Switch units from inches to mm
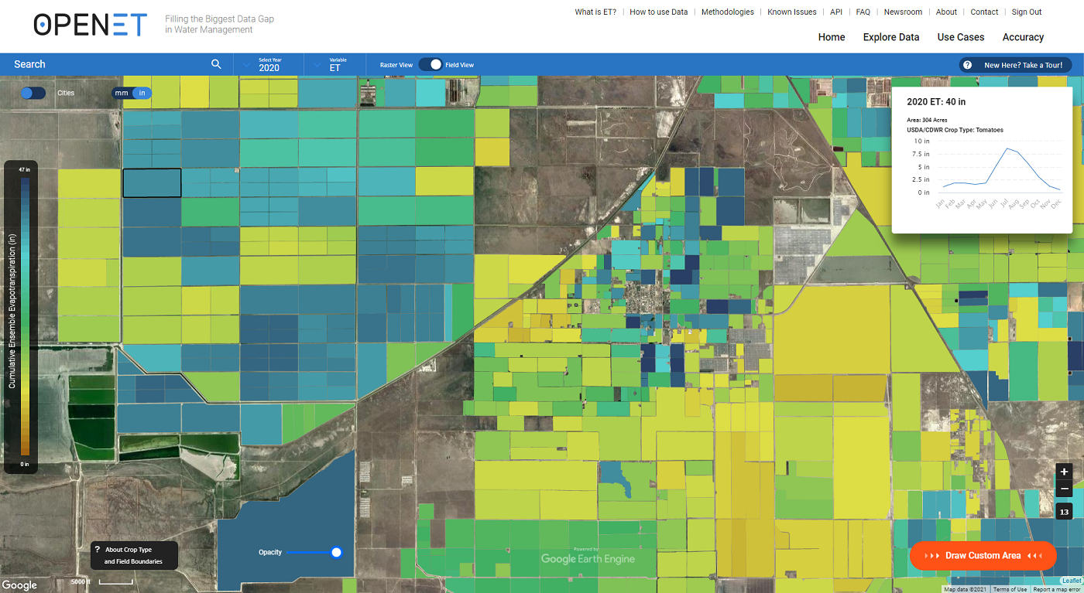Screen dimensions: 1084x593 coord(120,93)
